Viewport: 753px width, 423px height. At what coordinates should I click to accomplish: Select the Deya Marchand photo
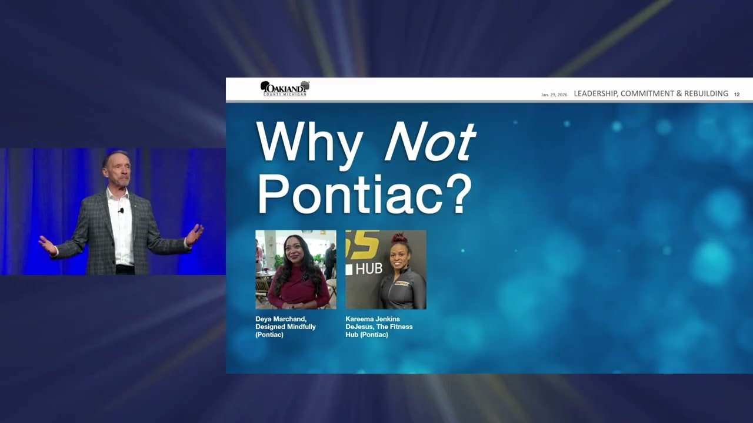[x=296, y=270]
